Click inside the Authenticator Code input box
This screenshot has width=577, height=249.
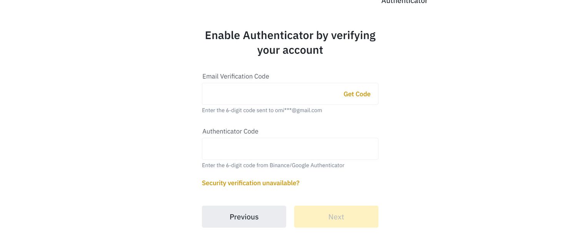click(290, 149)
